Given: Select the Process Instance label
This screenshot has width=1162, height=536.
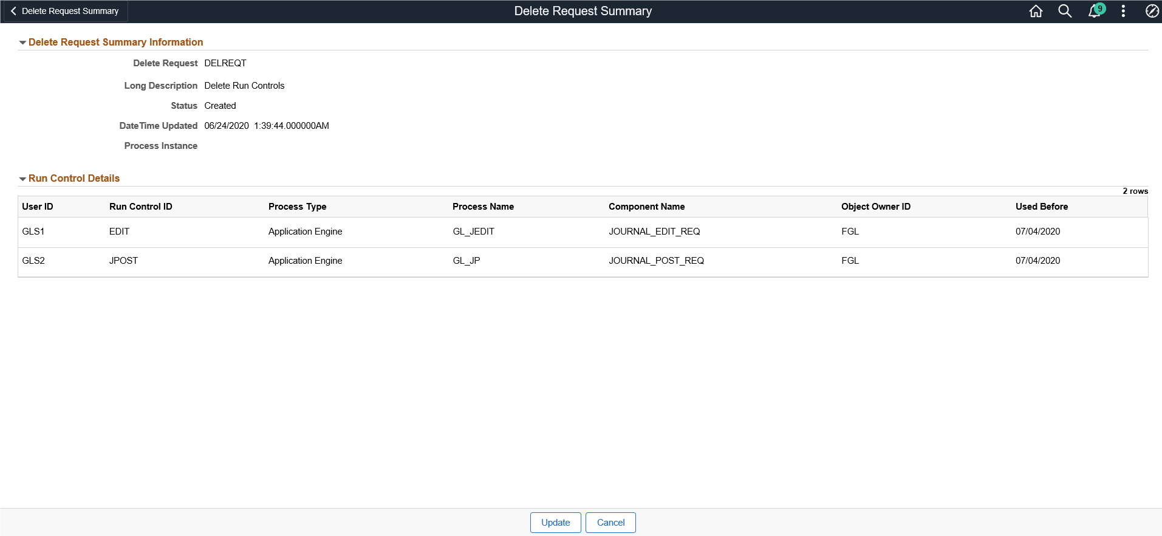Looking at the screenshot, I should tap(161, 146).
